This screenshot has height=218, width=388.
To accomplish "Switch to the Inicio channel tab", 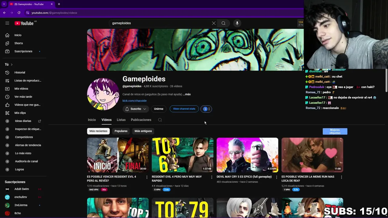I will 92,120.
